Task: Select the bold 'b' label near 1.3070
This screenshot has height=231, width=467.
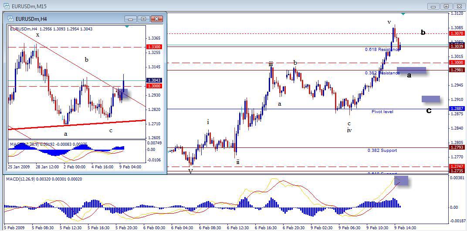Action: [423, 32]
